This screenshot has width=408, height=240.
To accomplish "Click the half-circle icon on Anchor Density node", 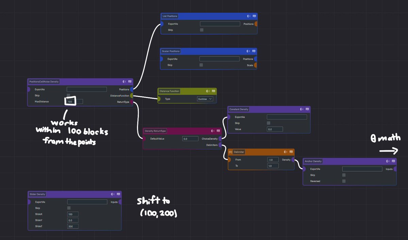I will point(388,161).
